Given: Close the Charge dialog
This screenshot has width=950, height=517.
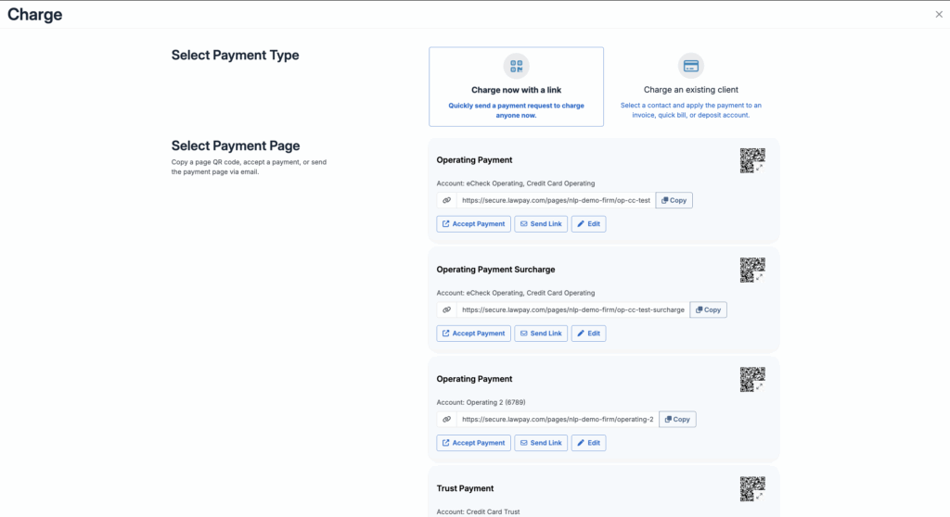Looking at the screenshot, I should [x=938, y=14].
